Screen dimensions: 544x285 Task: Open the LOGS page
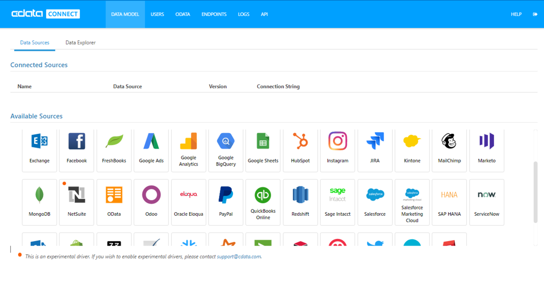243,14
